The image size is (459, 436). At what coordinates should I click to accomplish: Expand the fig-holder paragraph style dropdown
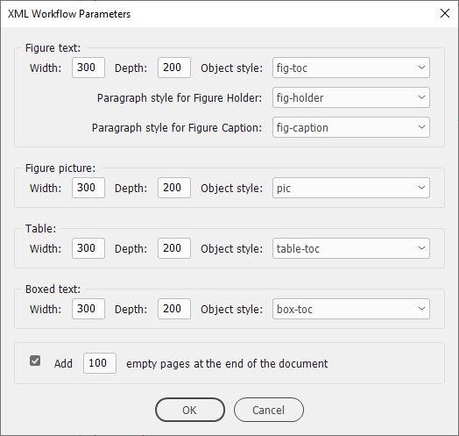pyautogui.click(x=351, y=97)
